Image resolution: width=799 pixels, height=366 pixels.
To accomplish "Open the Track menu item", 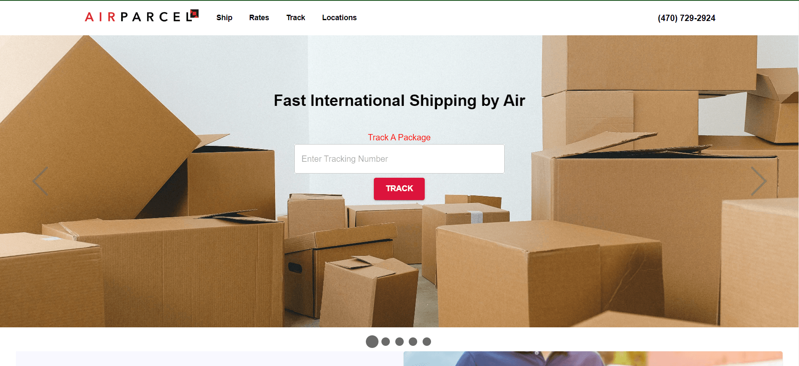I will (296, 18).
